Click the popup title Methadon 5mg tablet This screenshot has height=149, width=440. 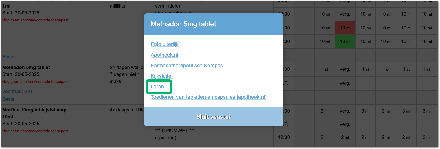(183, 24)
